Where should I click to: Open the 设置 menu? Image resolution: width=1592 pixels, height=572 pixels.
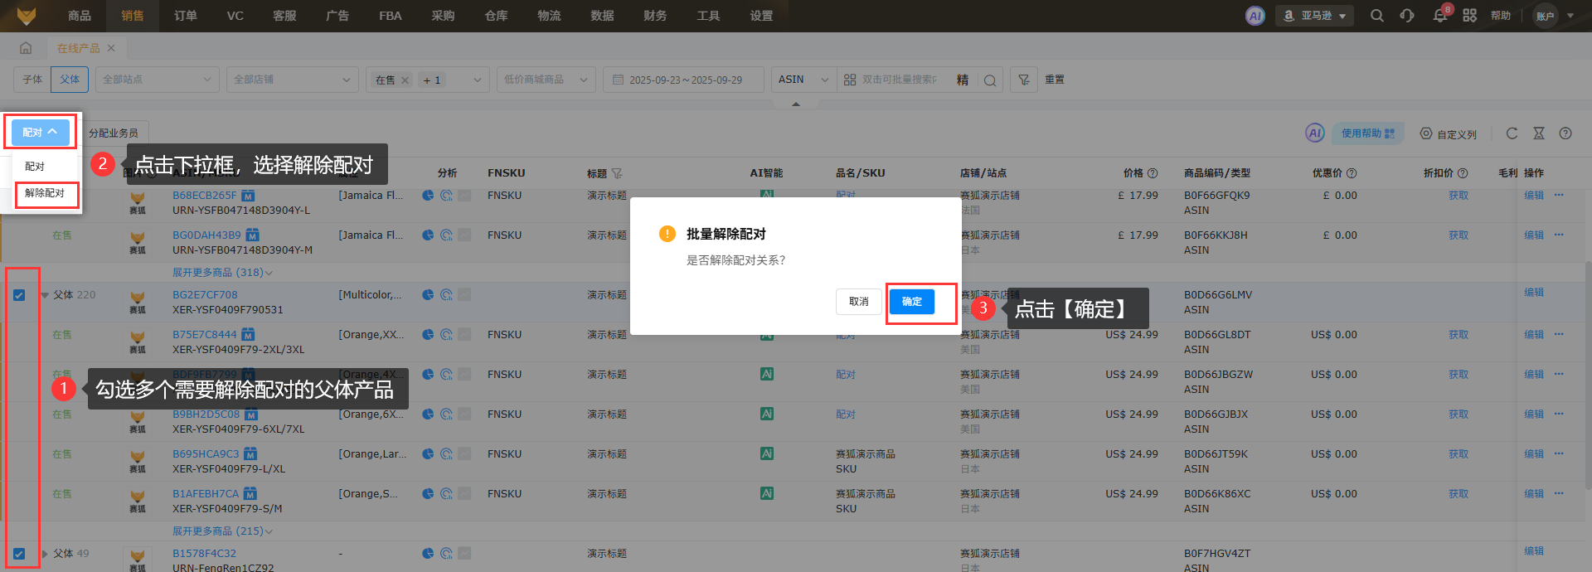761,16
